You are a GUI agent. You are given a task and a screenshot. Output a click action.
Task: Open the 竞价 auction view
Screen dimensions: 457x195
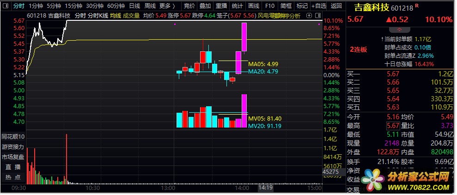pos(189,6)
